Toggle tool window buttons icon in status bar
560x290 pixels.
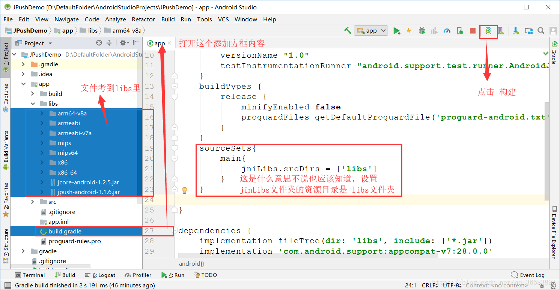coord(8,286)
